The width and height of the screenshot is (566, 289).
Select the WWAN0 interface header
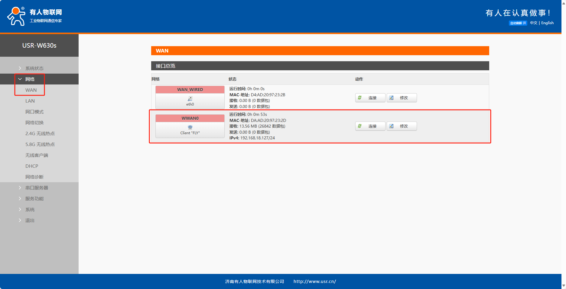tap(190, 118)
